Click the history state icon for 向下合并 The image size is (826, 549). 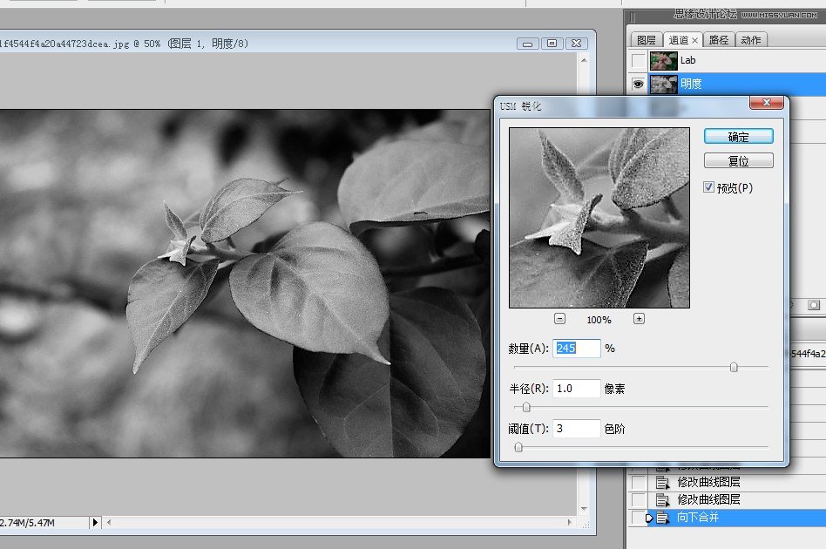click(662, 518)
